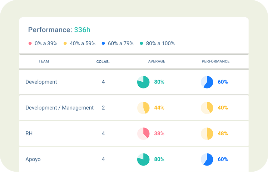Screen dimensions: 268x172
Task: Sort by AVERAGE column header
Action: [157, 61]
